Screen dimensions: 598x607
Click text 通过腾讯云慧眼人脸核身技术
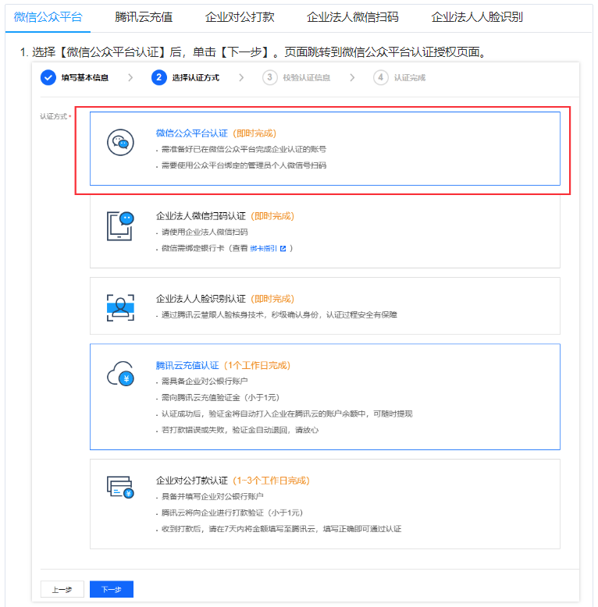pos(212,315)
